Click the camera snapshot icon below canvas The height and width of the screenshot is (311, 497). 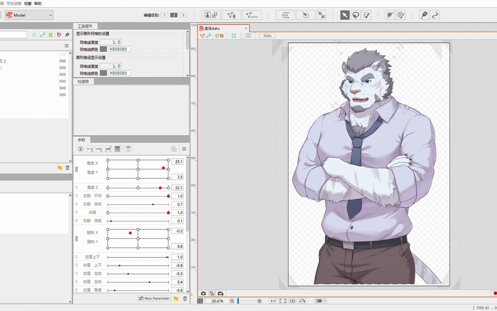tap(203, 293)
